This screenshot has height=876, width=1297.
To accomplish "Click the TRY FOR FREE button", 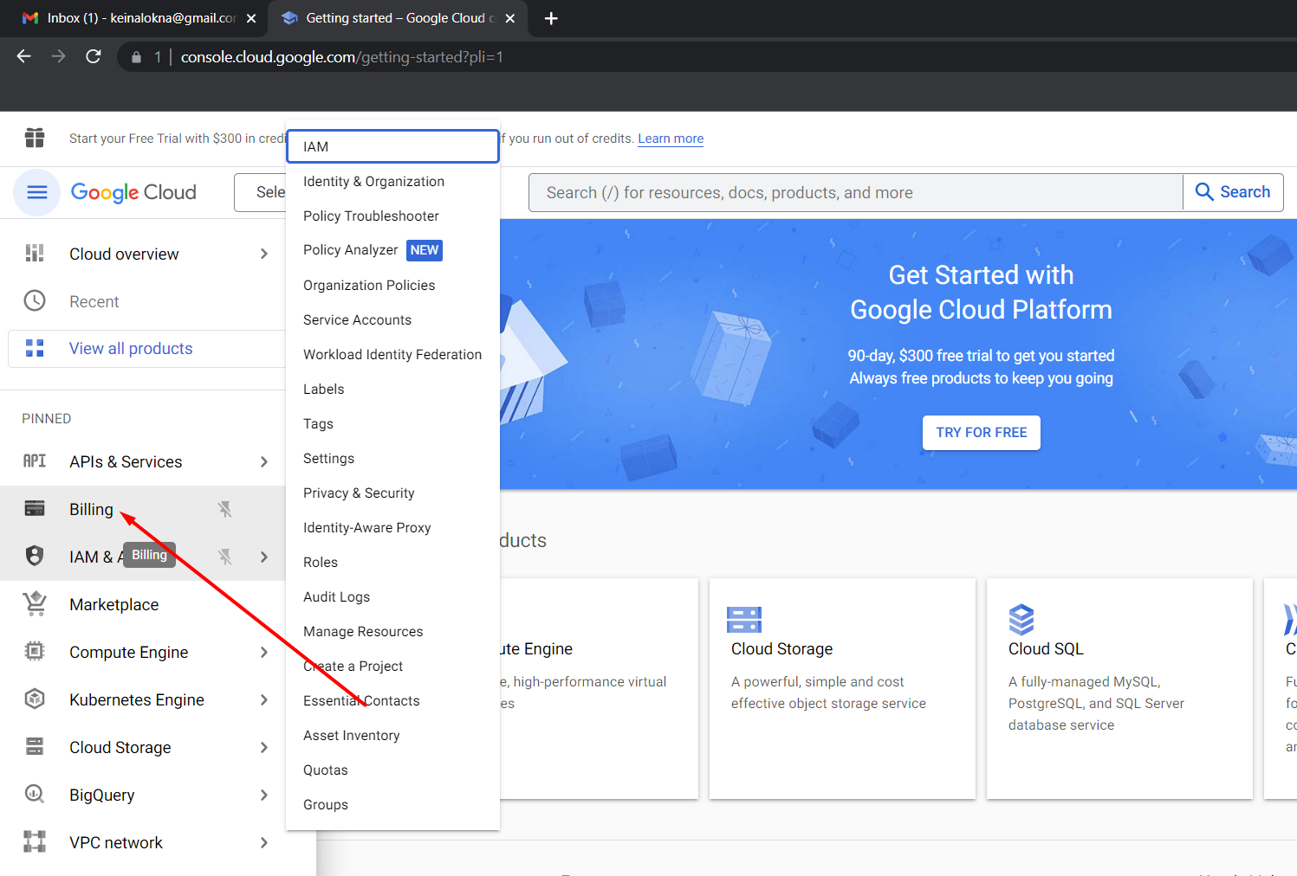I will (x=982, y=432).
